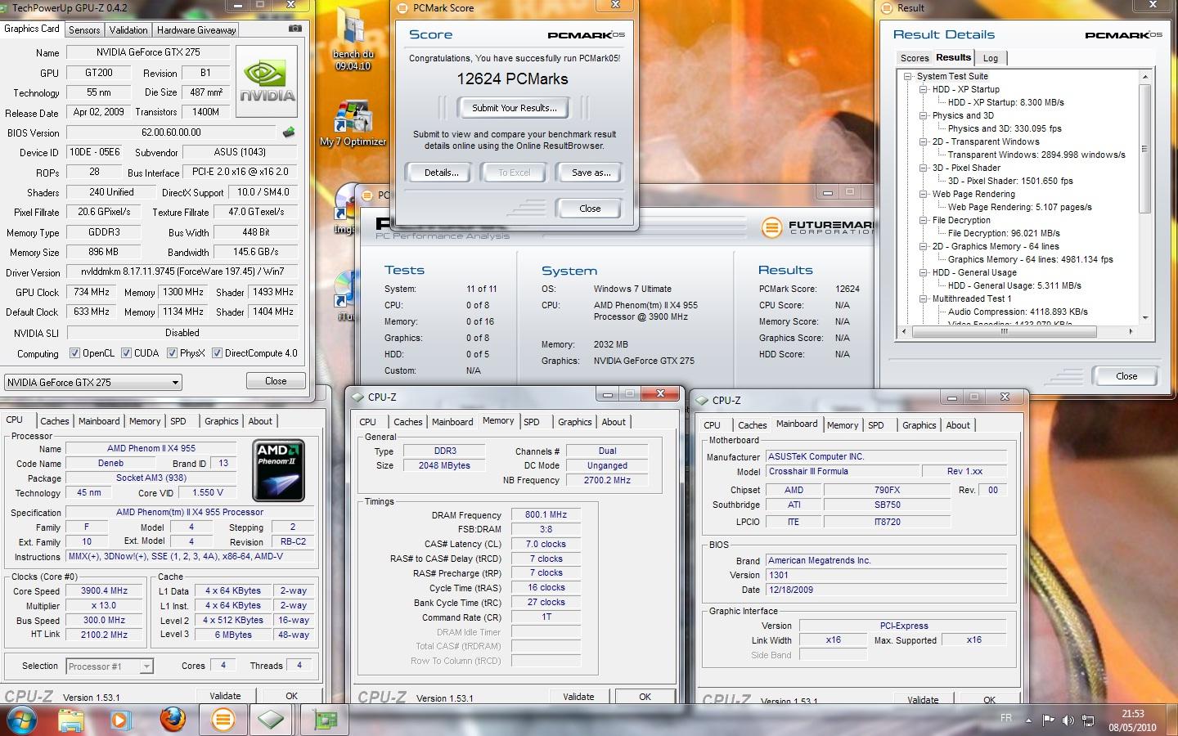Image resolution: width=1178 pixels, height=736 pixels.
Task: Open the bench du 09.04.10 desktop folder
Action: [353, 41]
